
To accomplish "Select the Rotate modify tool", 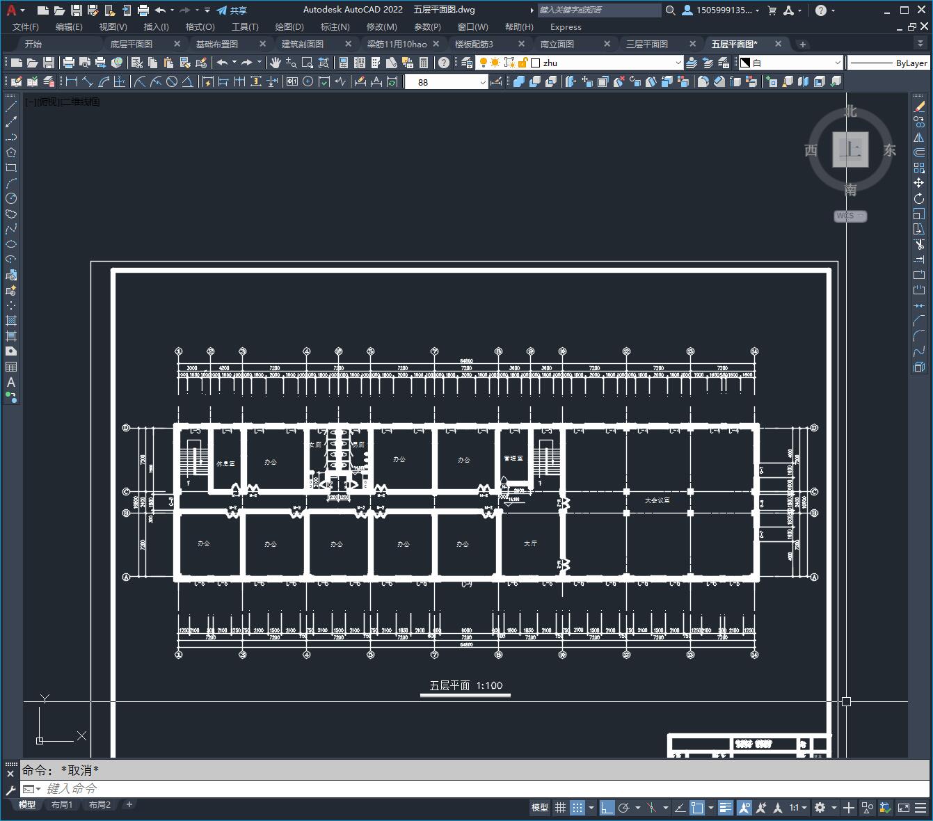I will tap(919, 198).
